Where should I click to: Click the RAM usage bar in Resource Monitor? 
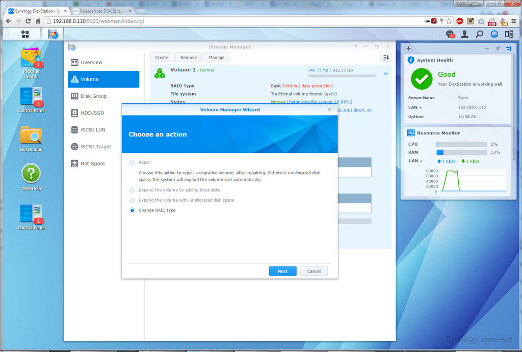pos(462,152)
